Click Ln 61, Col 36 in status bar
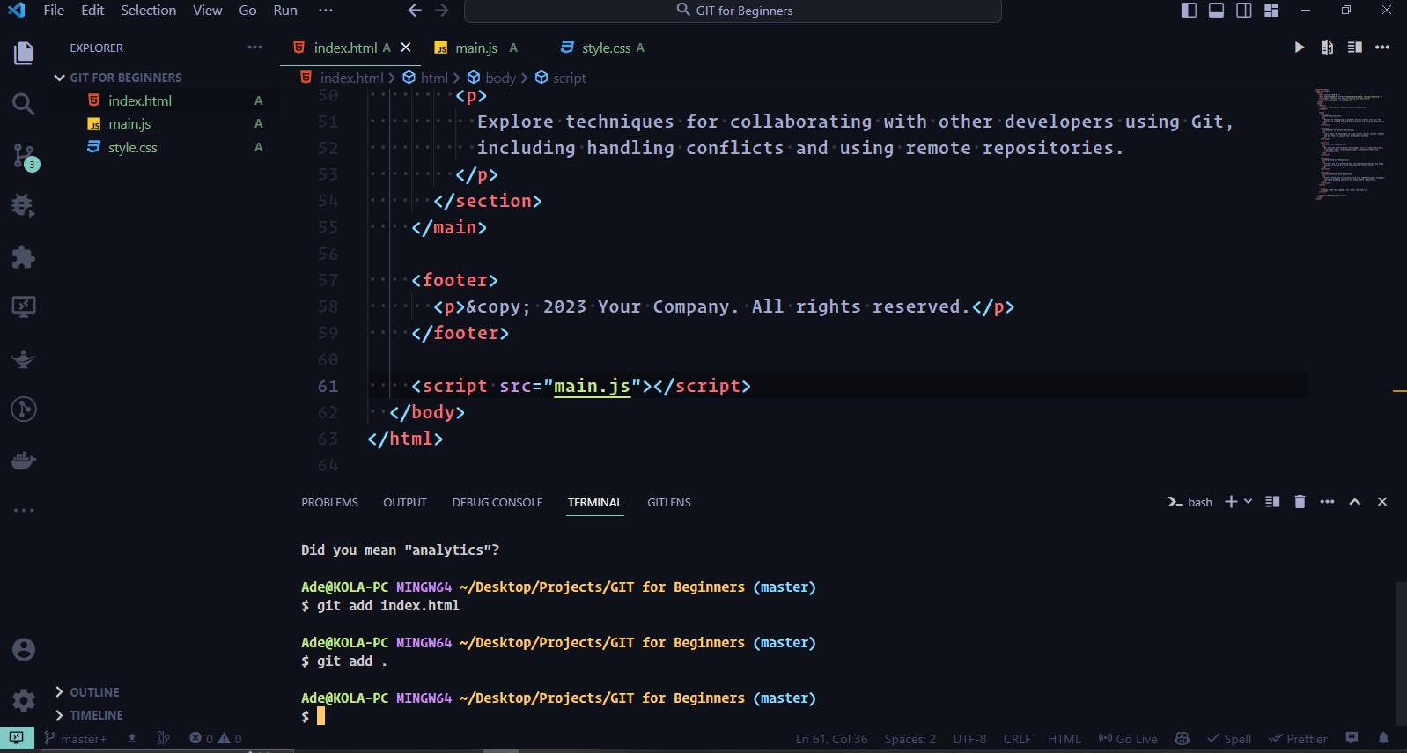 831,739
